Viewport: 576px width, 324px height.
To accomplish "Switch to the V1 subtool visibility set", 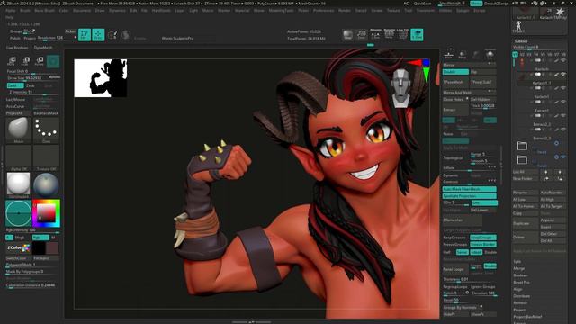I will point(515,54).
